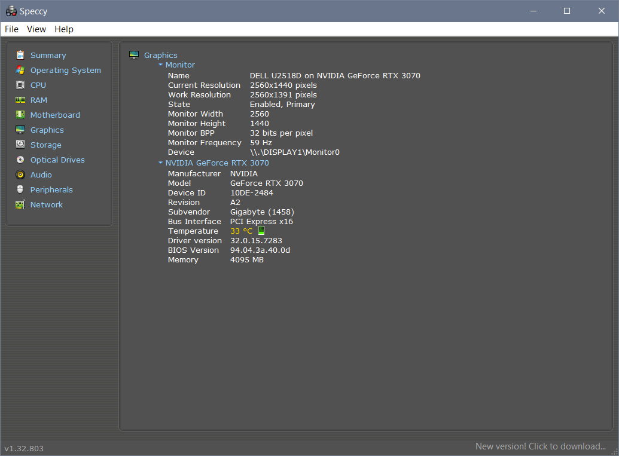Click the Motherboard icon in sidebar
Viewport: 619px width, 456px height.
tap(20, 115)
